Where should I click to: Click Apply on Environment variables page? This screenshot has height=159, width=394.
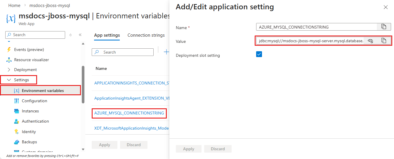click(105, 145)
